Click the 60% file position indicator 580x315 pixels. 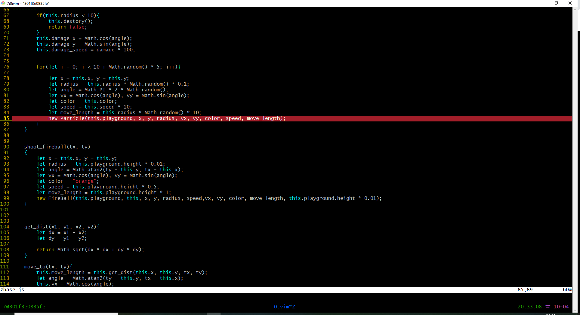click(x=567, y=289)
